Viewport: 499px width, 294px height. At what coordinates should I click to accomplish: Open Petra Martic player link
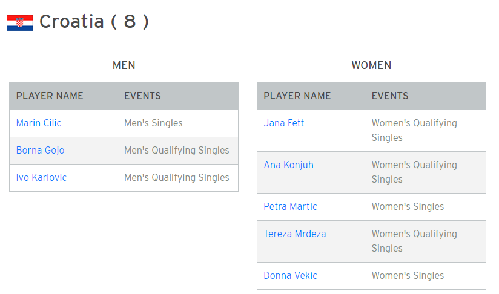pos(290,206)
